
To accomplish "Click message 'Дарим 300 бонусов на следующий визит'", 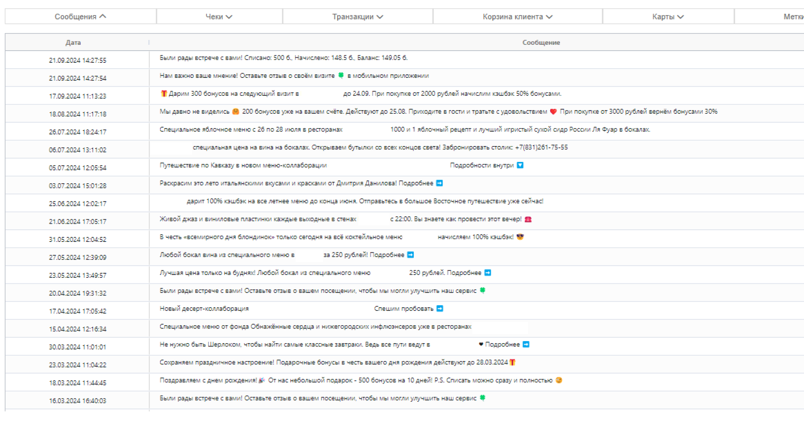I will [x=361, y=94].
